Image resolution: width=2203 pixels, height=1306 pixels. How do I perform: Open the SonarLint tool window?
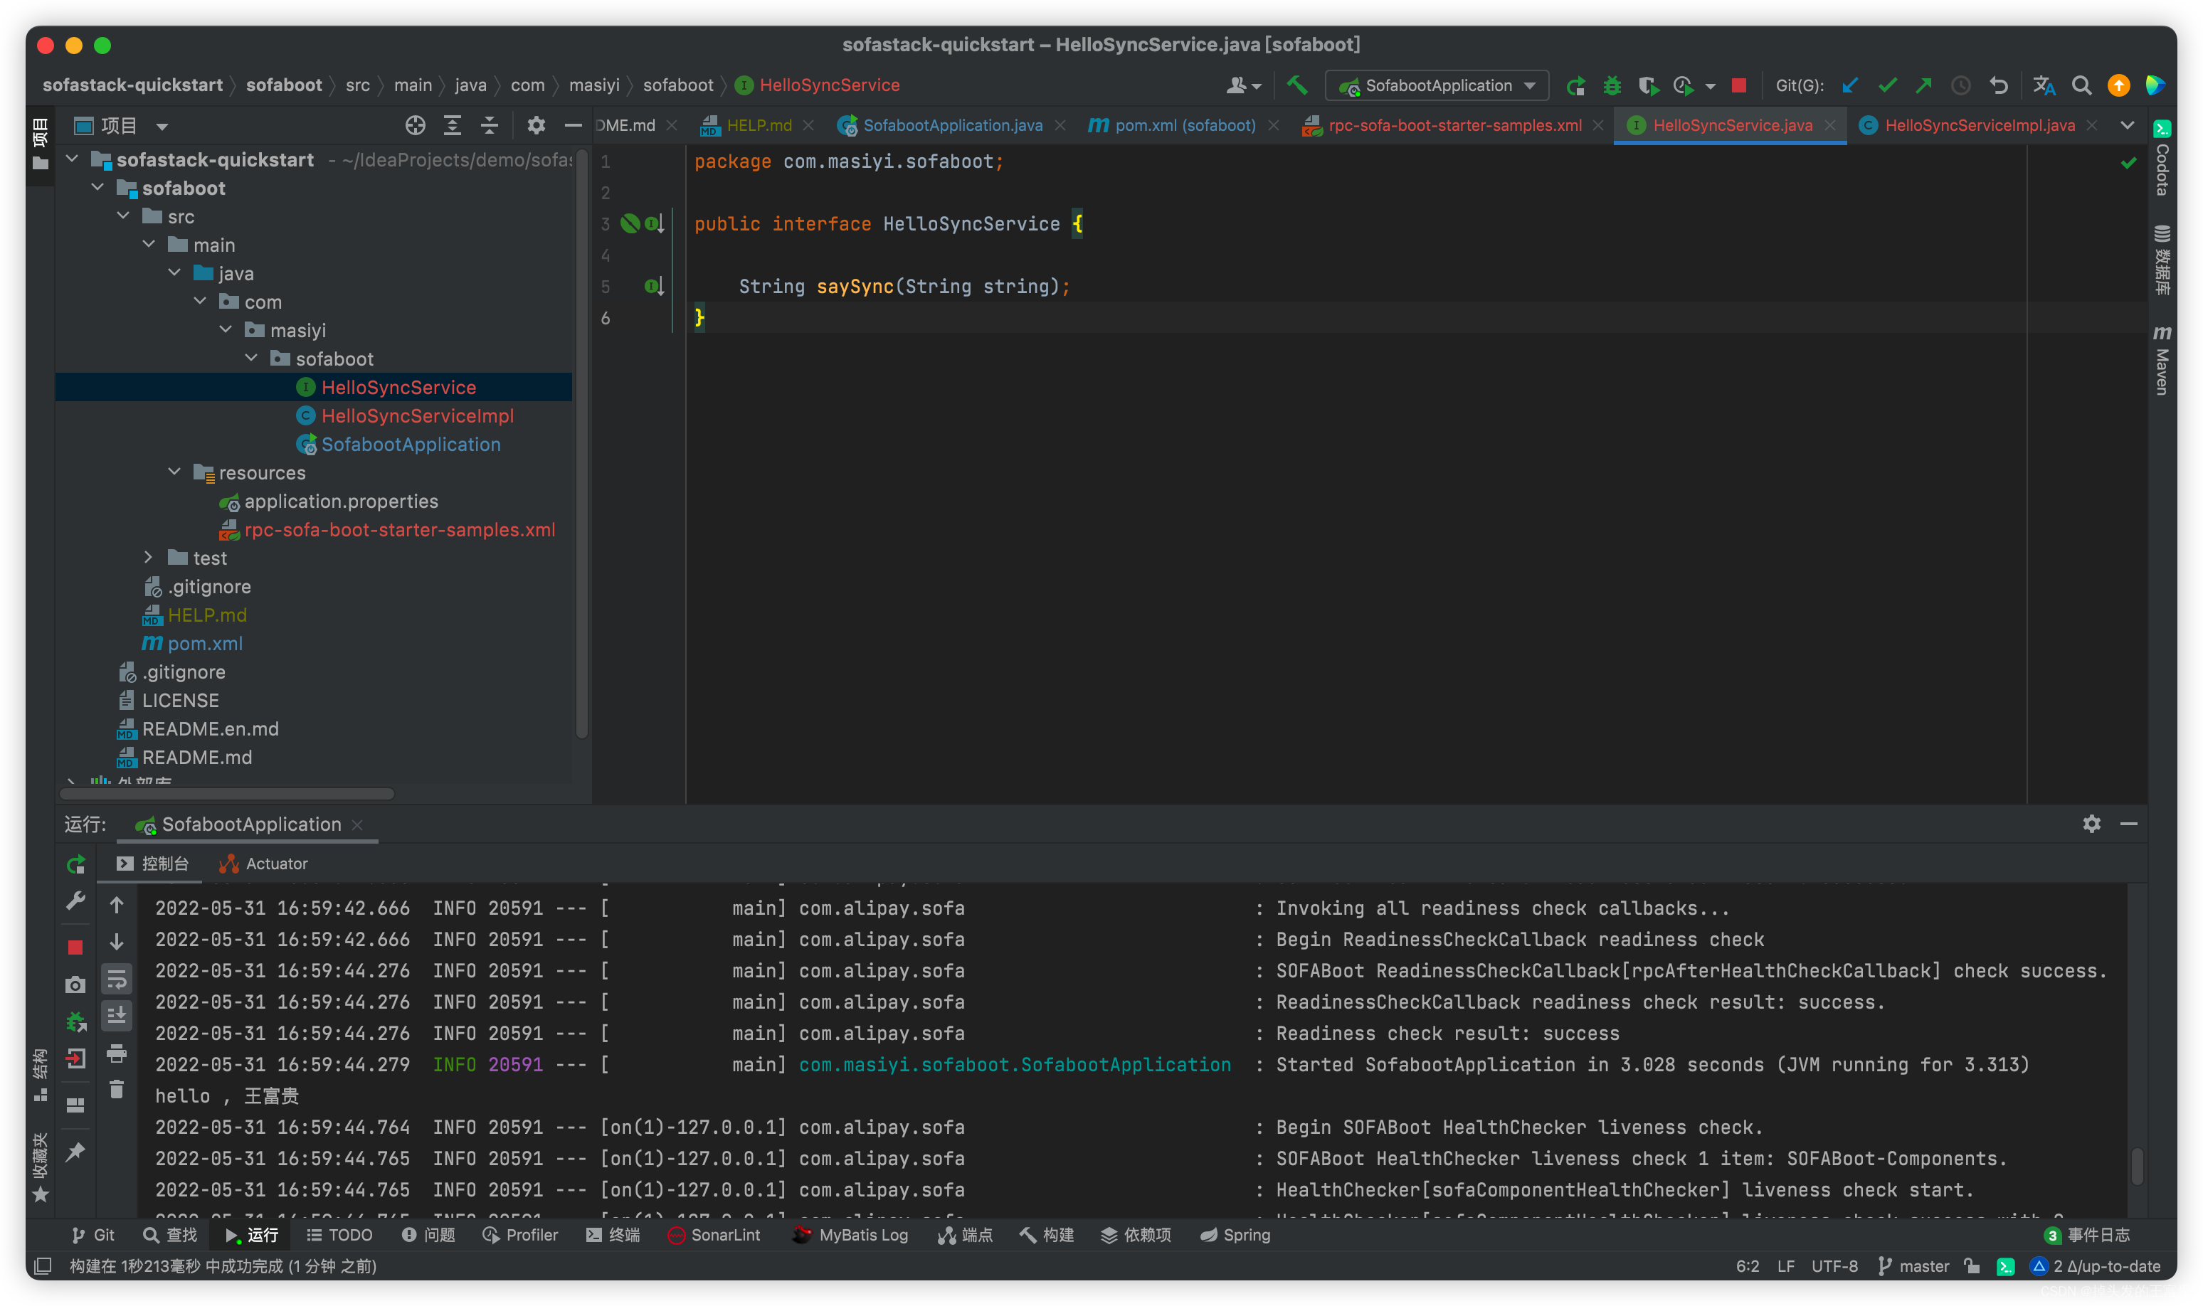[714, 1234]
